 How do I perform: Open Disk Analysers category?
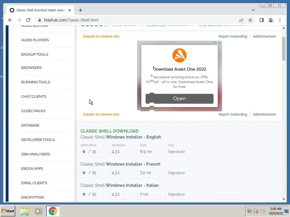point(36,154)
